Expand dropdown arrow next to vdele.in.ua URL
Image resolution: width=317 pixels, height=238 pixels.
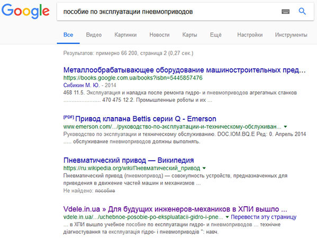tap(227, 217)
